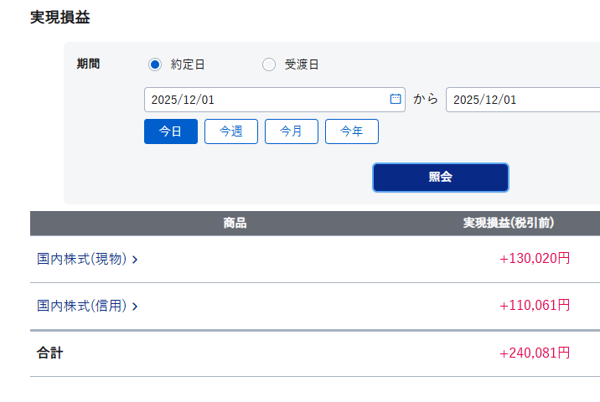Set the period to 今年
The height and width of the screenshot is (402, 600).
click(x=352, y=131)
